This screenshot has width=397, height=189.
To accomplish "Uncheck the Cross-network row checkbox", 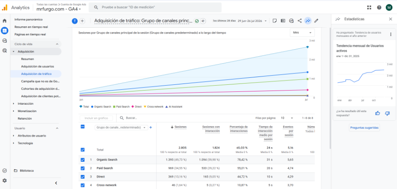I will [x=82, y=185].
